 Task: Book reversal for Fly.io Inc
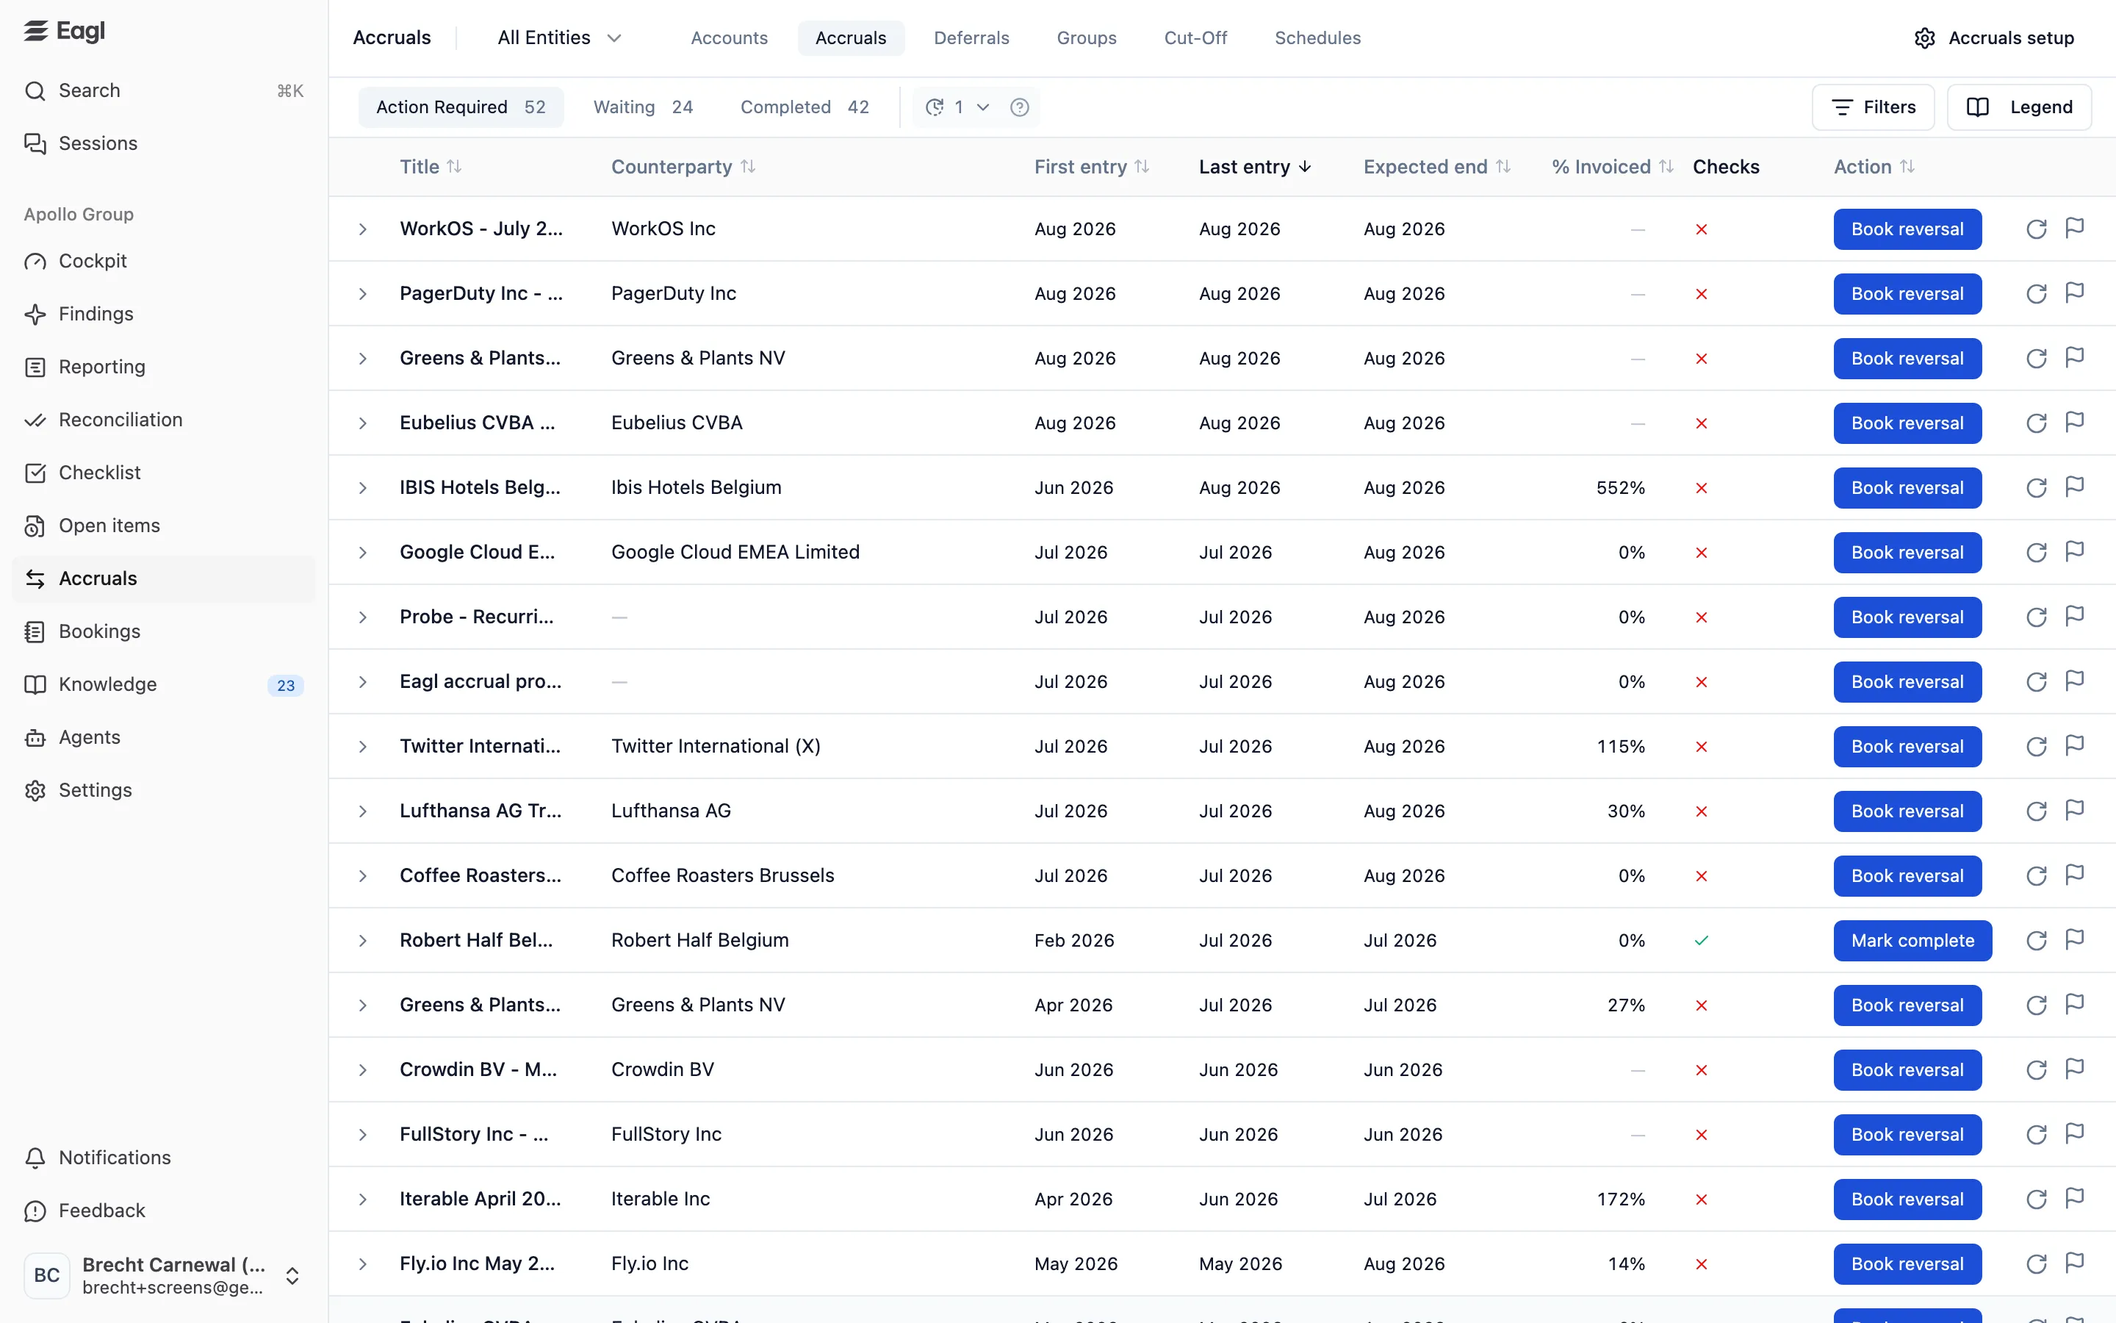point(1907,1264)
